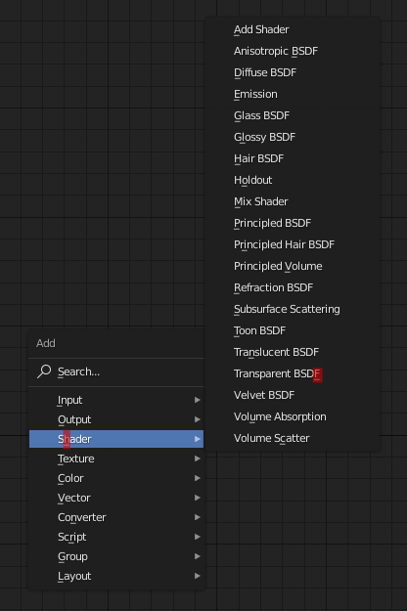
Task: Click the arrow next to Layout
Action: click(x=198, y=576)
